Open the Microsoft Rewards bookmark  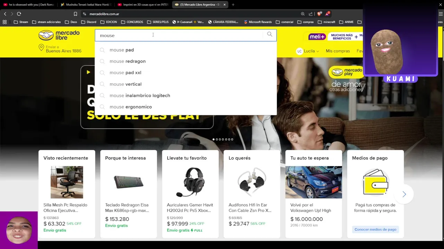(x=258, y=22)
